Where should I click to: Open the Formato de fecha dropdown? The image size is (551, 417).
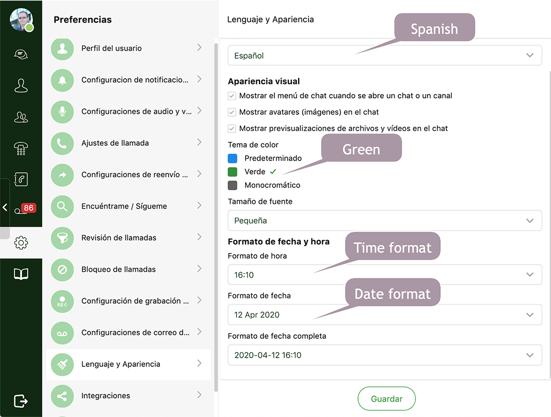click(x=385, y=315)
